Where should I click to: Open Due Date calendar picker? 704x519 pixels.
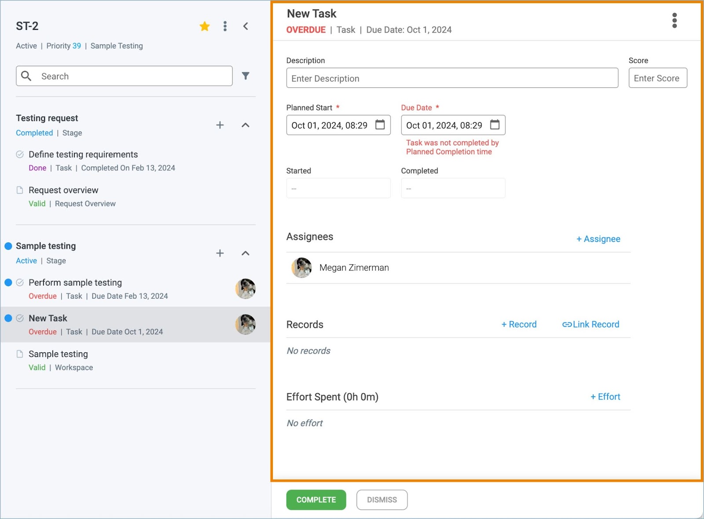click(495, 125)
